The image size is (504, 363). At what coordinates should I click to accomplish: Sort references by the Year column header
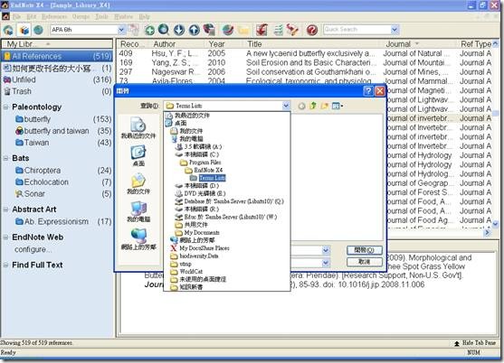point(223,44)
